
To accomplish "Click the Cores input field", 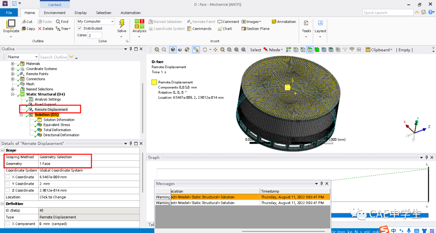I will 95,35.
